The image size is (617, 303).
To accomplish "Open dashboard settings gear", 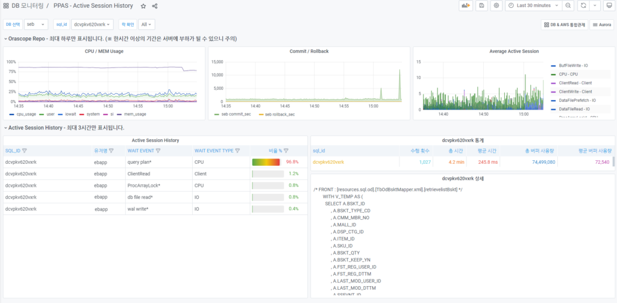I will click(x=496, y=5).
